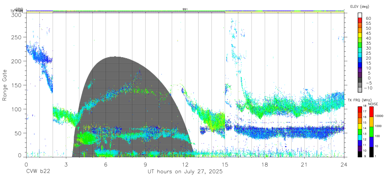Image resolution: width=387 pixels, height=178 pixels.
Task: Click the '1' label at bottom of NOISE legend
Action: click(376, 156)
